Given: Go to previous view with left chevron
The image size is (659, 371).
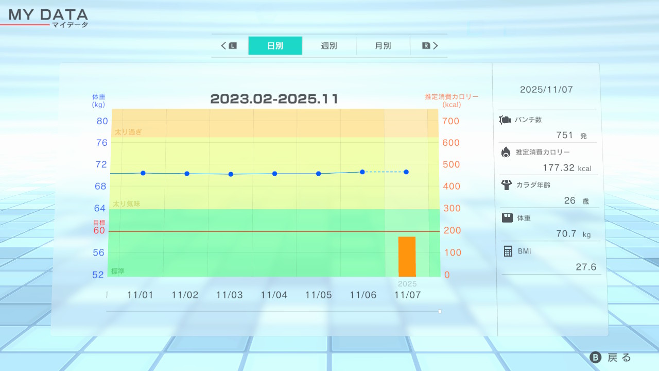Looking at the screenshot, I should click(x=224, y=46).
